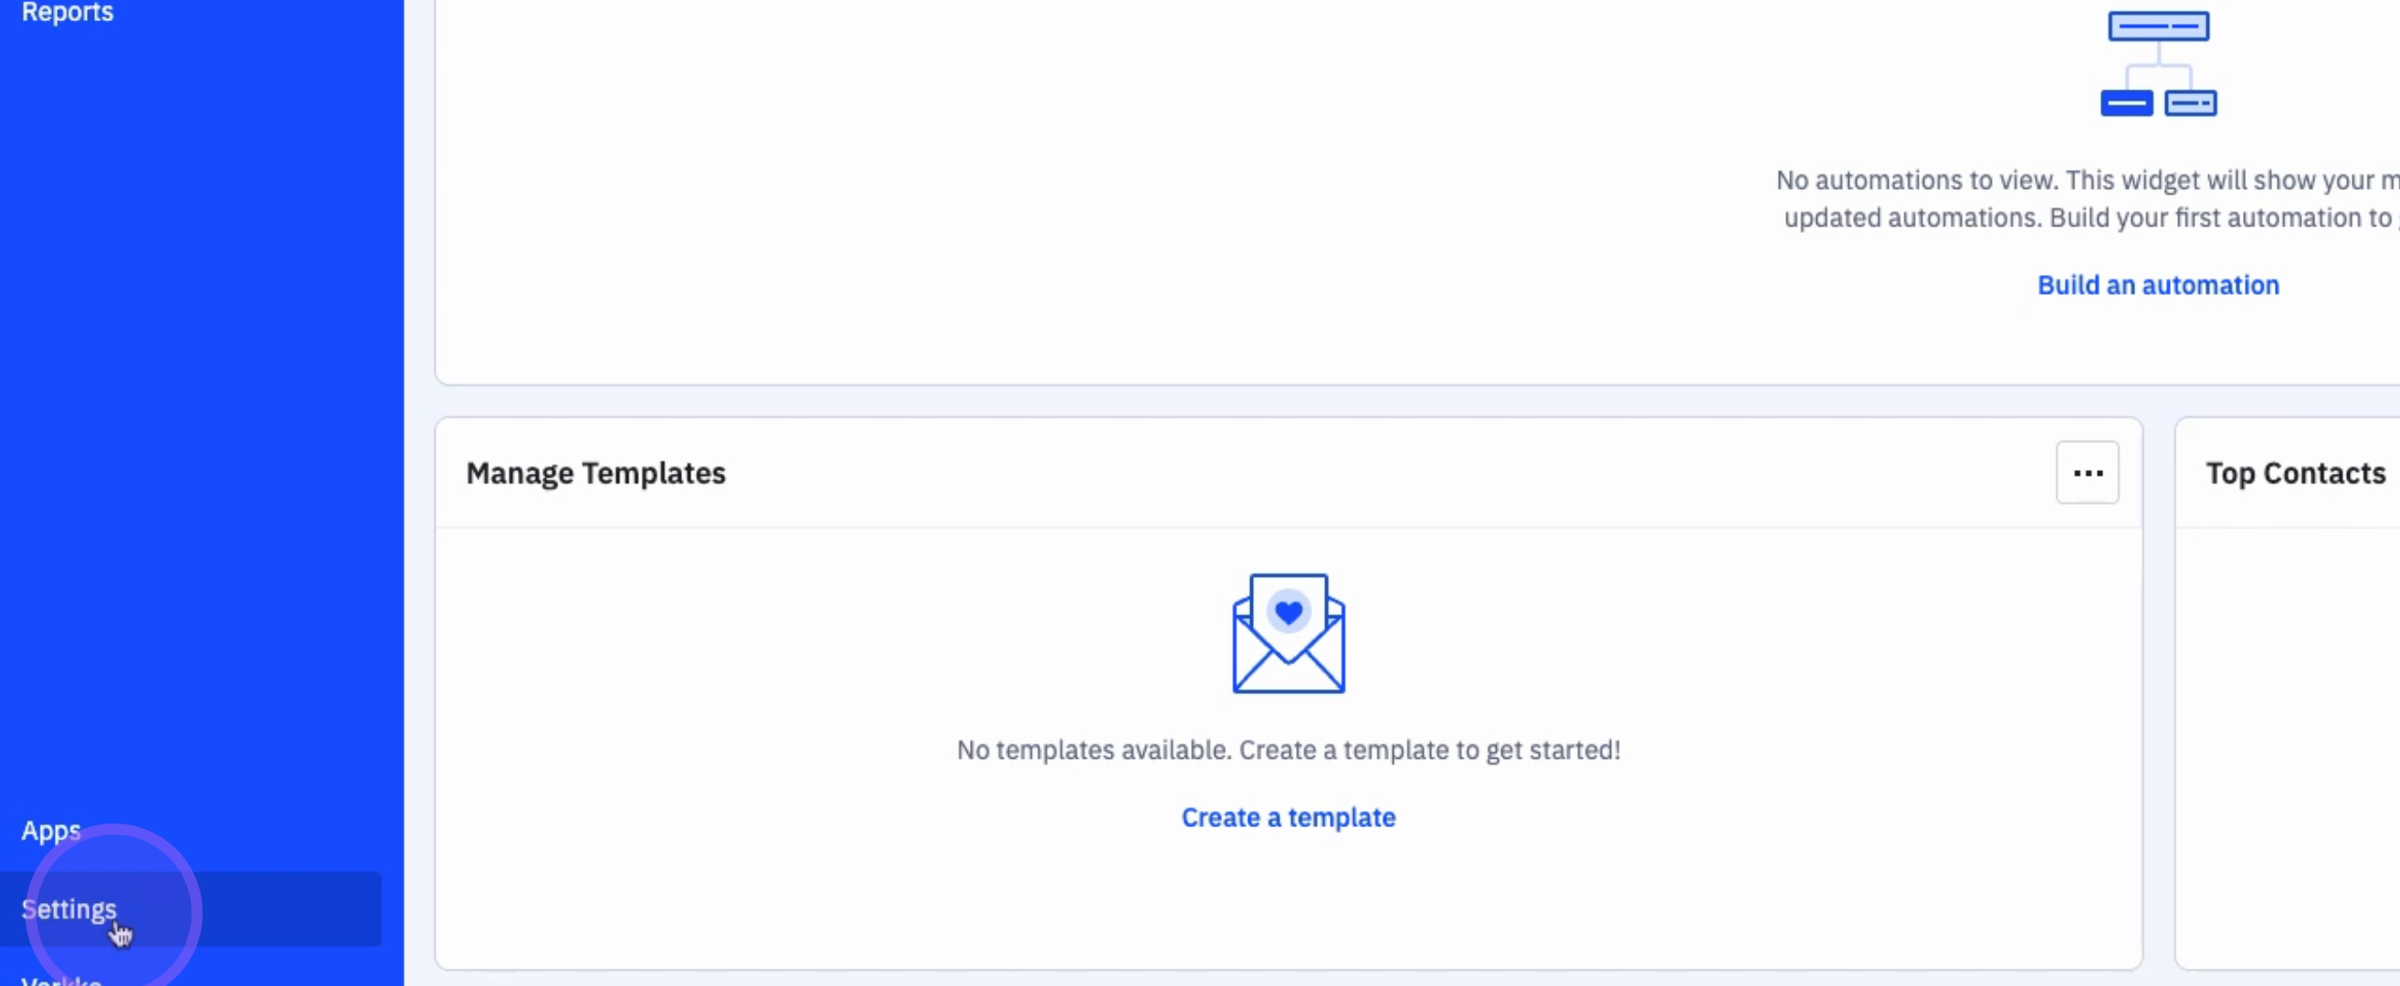The width and height of the screenshot is (2400, 986).
Task: Go to Reports in the sidebar
Action: [x=67, y=12]
